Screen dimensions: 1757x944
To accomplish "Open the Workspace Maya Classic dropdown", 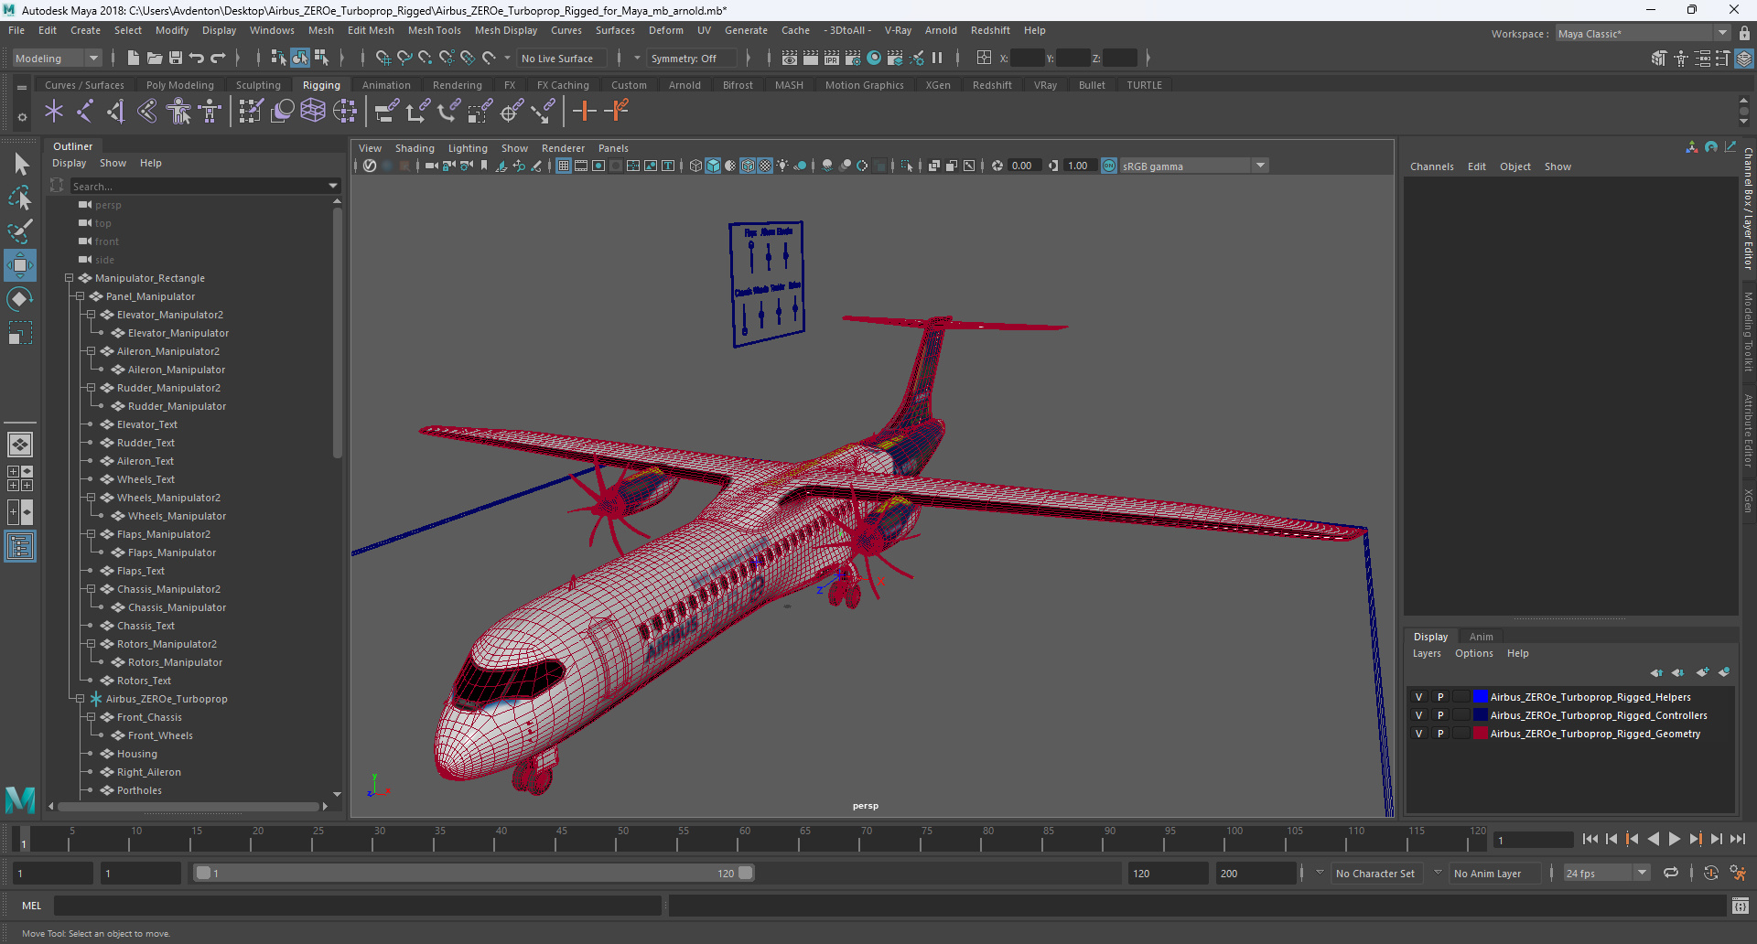I will [x=1643, y=34].
